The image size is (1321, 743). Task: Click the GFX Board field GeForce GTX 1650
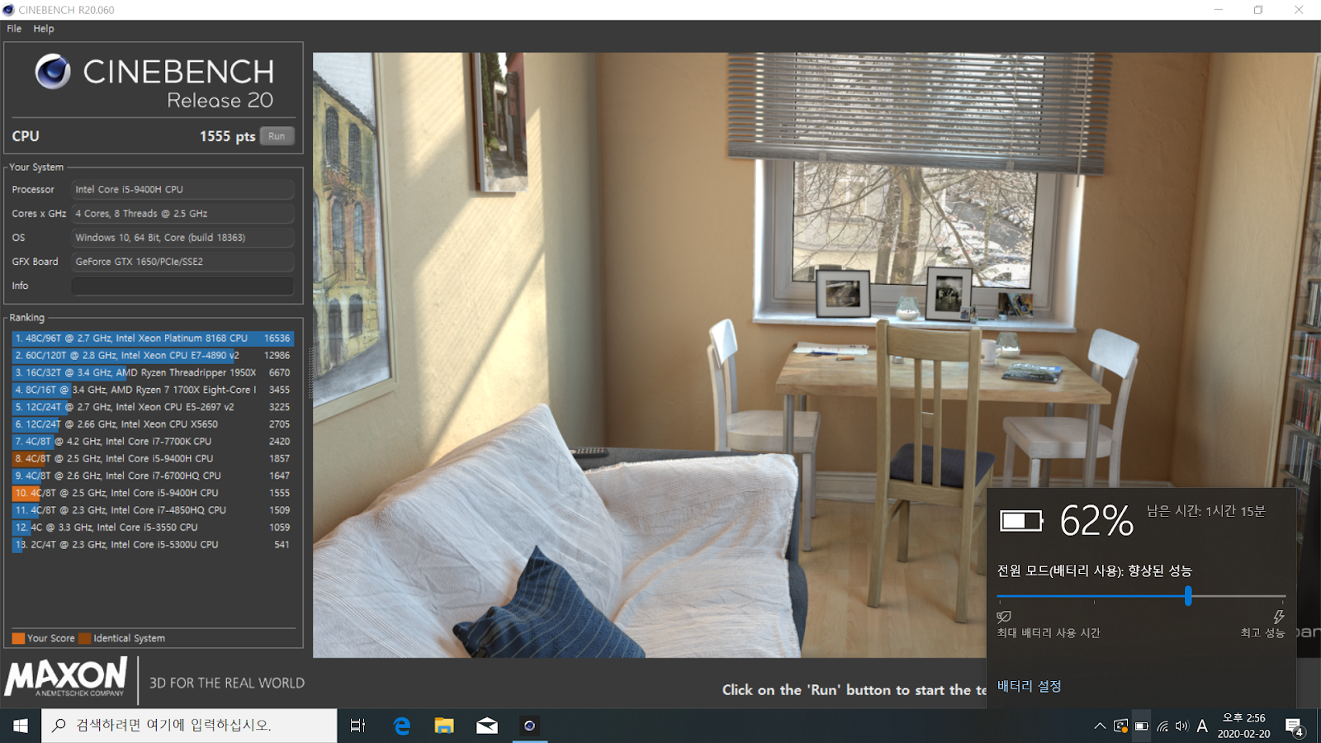point(182,261)
